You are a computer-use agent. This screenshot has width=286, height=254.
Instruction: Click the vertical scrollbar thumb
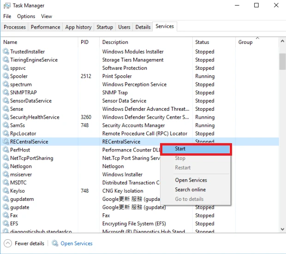[x=282, y=61]
